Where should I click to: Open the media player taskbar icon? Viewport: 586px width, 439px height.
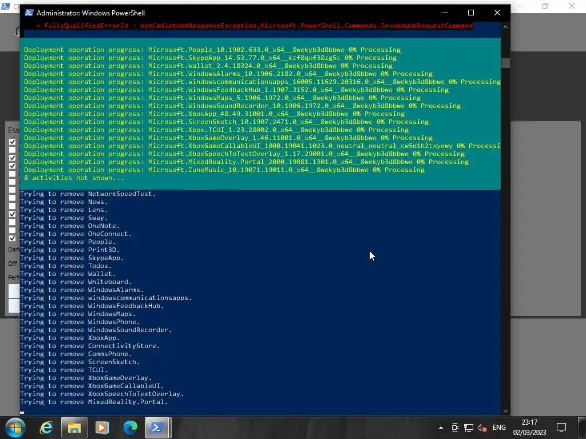pos(102,428)
